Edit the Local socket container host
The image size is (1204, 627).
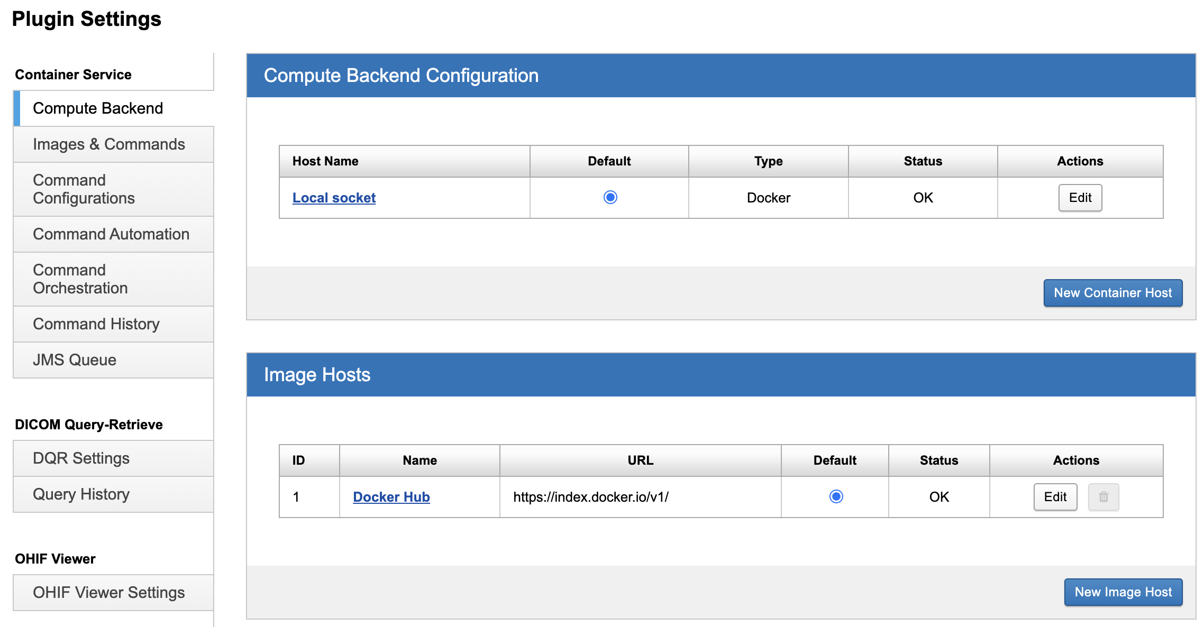click(1080, 198)
